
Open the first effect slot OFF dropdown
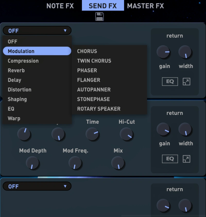pos(37,31)
